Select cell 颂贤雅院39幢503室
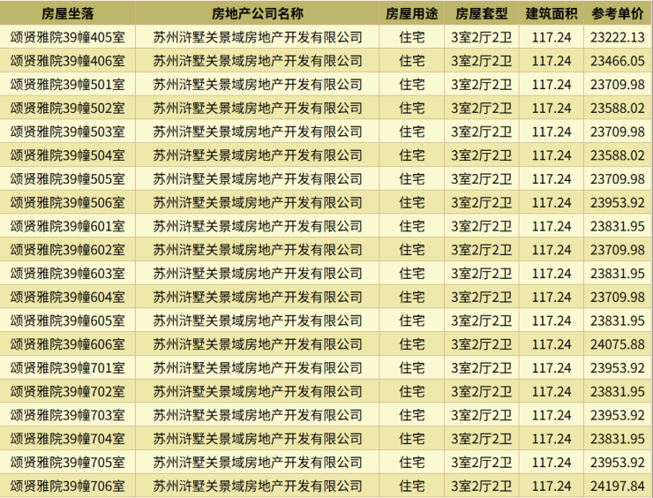This screenshot has height=498, width=653. [x=67, y=132]
